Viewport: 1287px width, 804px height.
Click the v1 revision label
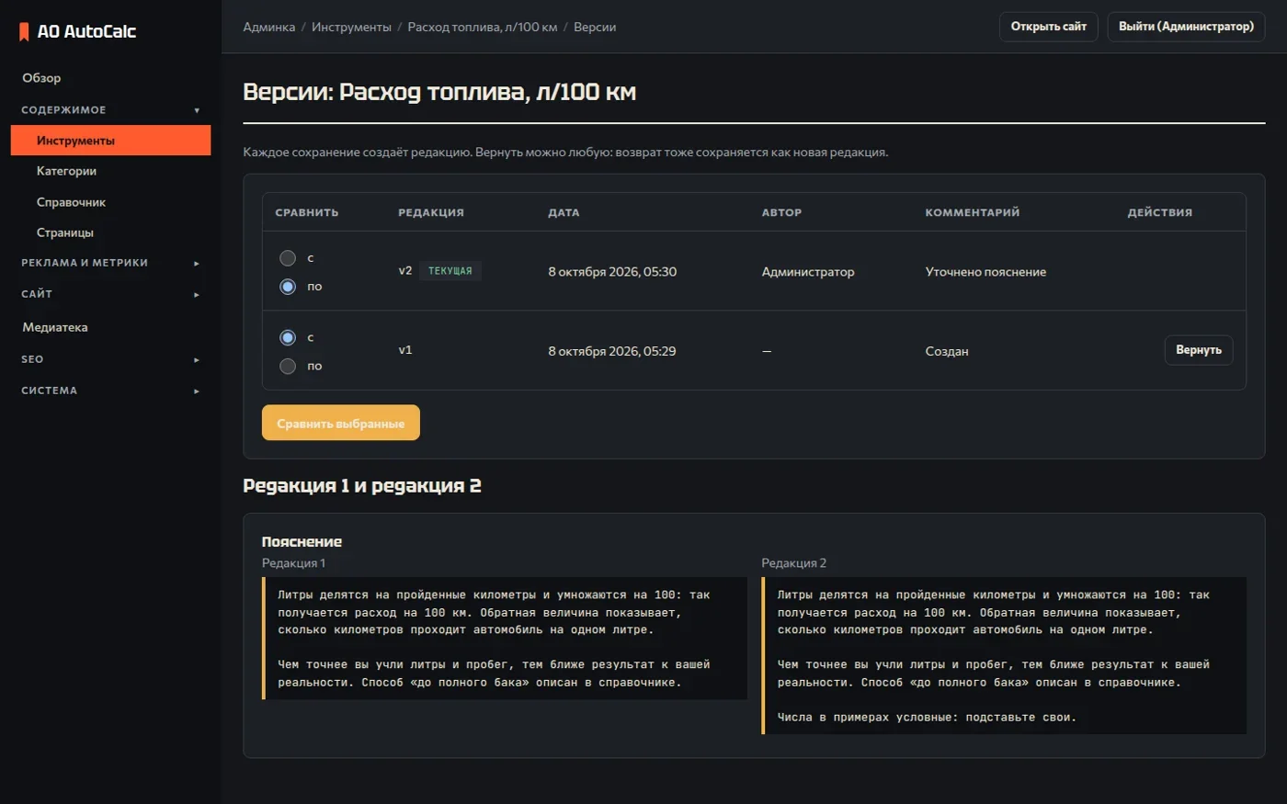(x=405, y=350)
